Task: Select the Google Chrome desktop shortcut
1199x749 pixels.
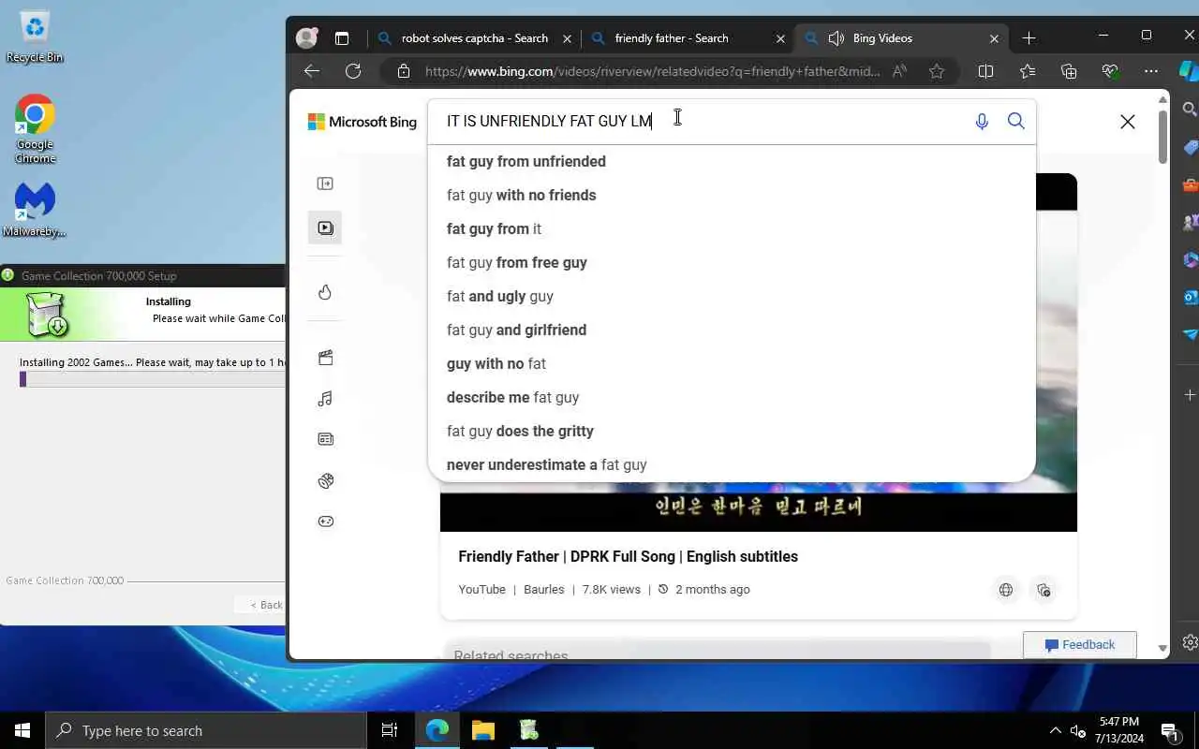Action: 35,128
